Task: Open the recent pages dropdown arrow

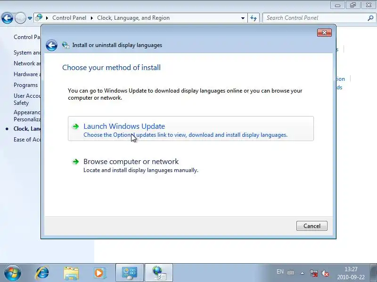Action: click(30, 18)
